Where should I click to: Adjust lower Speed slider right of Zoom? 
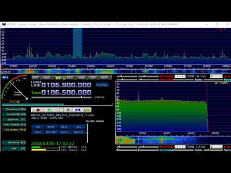tap(213, 150)
